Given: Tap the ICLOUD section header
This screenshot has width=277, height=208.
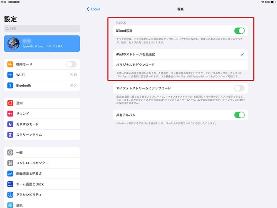Looking at the screenshot, I should coord(121,22).
